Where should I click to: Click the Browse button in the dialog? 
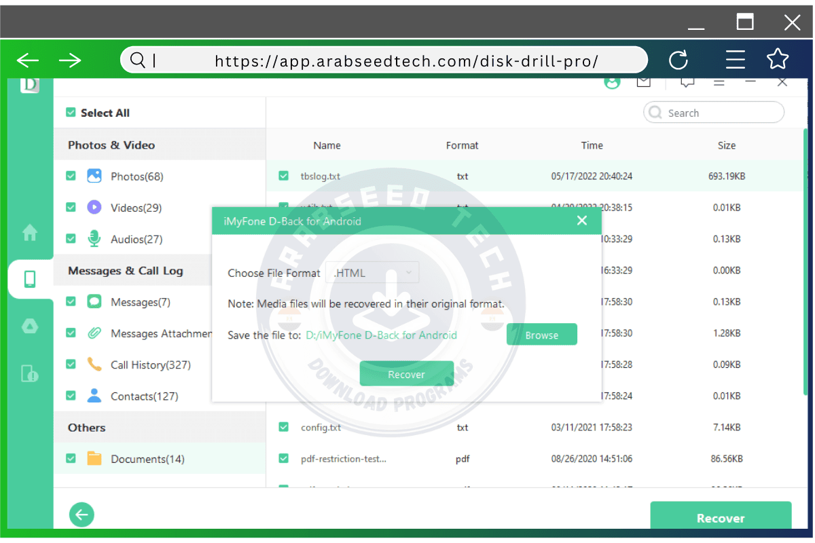click(x=541, y=334)
